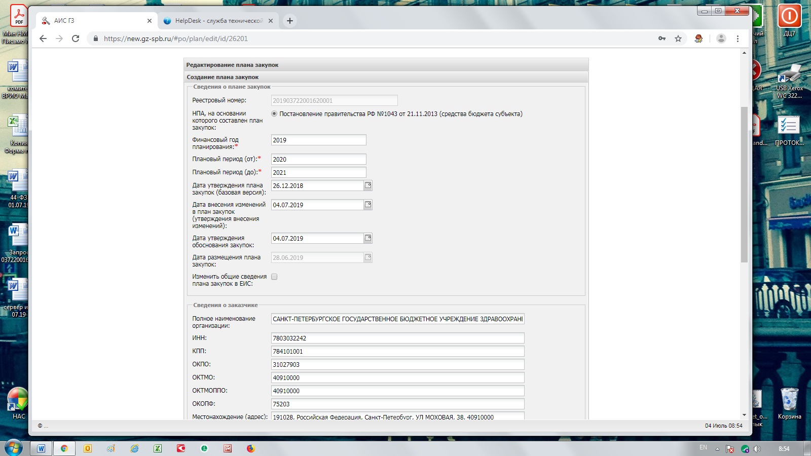Image resolution: width=811 pixels, height=456 pixels.
Task: Click the browser address bar URL
Action: click(176, 39)
